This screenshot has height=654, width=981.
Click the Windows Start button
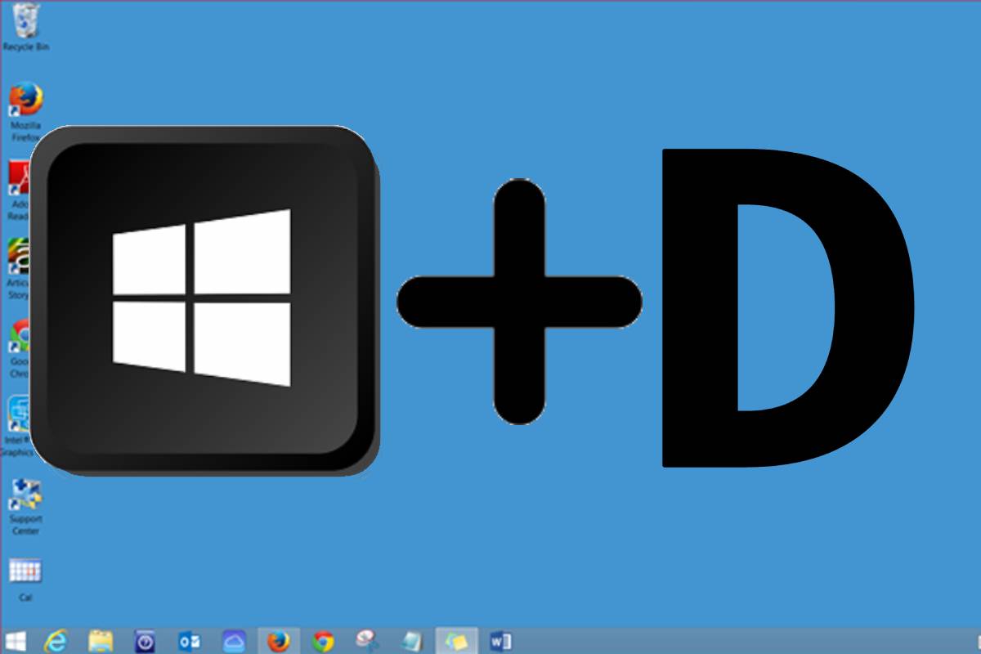(x=15, y=640)
